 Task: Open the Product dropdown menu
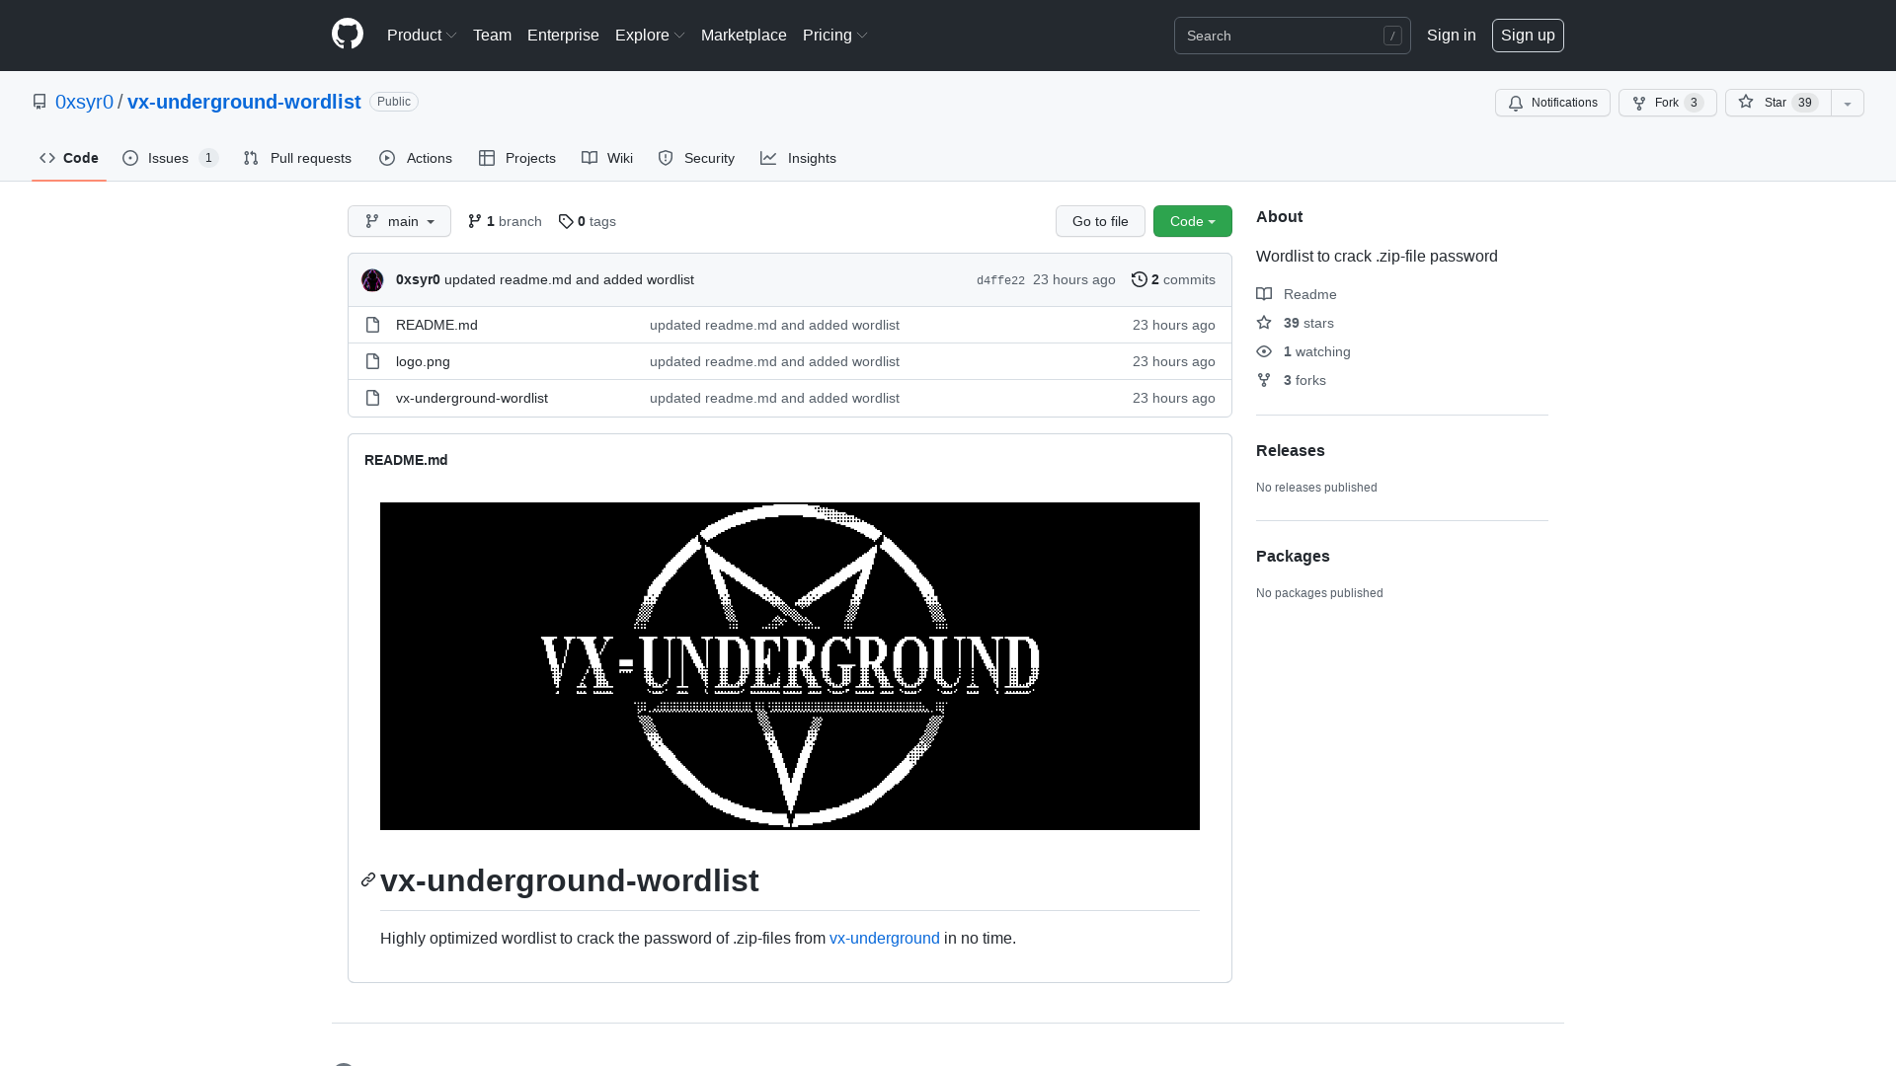422,36
